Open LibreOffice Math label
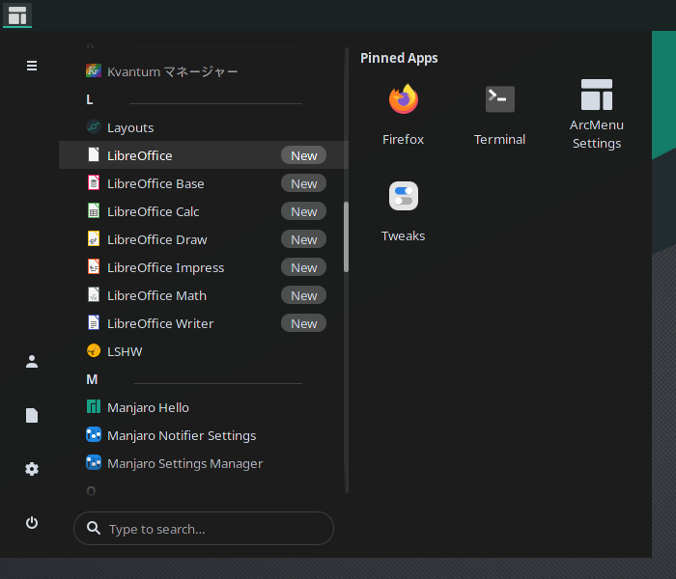 coord(156,295)
